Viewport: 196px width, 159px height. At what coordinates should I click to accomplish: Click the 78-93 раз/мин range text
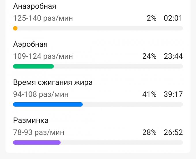click(x=39, y=132)
